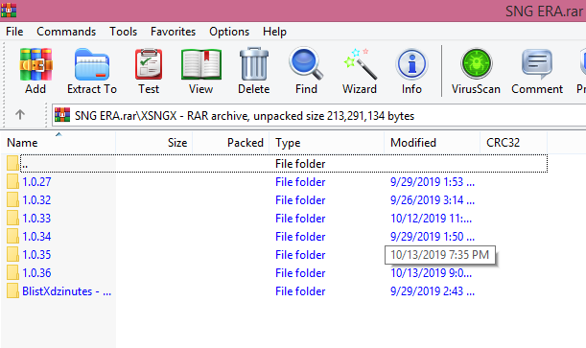This screenshot has width=586, height=348.
Task: Click folder icon of 1.0.36
Action: (12, 273)
